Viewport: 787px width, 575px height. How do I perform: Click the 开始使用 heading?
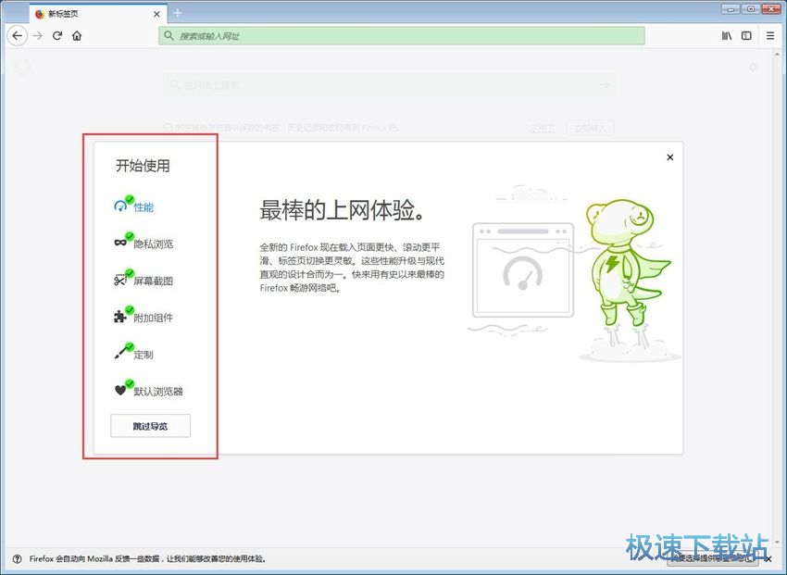(x=143, y=166)
